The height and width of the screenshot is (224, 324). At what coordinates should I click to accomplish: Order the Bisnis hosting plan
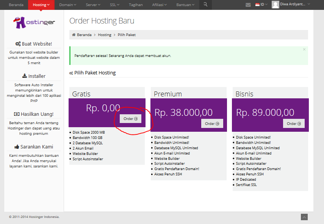point(294,124)
